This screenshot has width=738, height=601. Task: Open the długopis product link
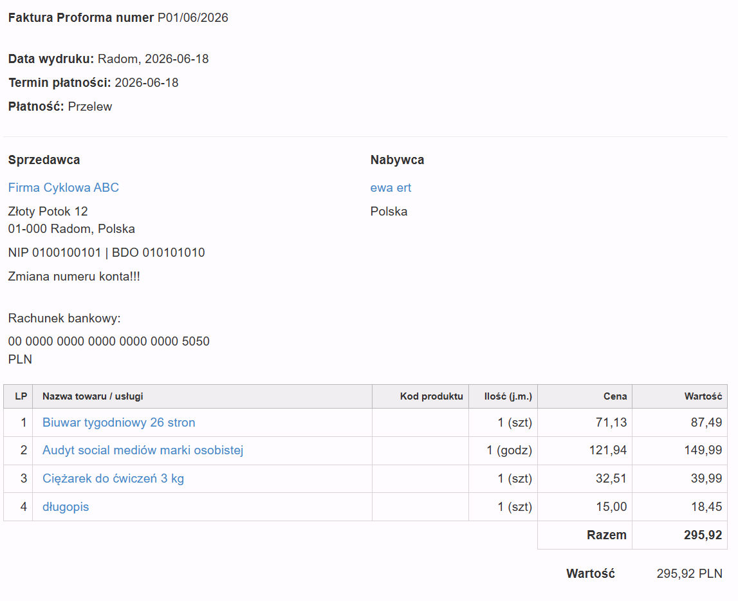[66, 507]
